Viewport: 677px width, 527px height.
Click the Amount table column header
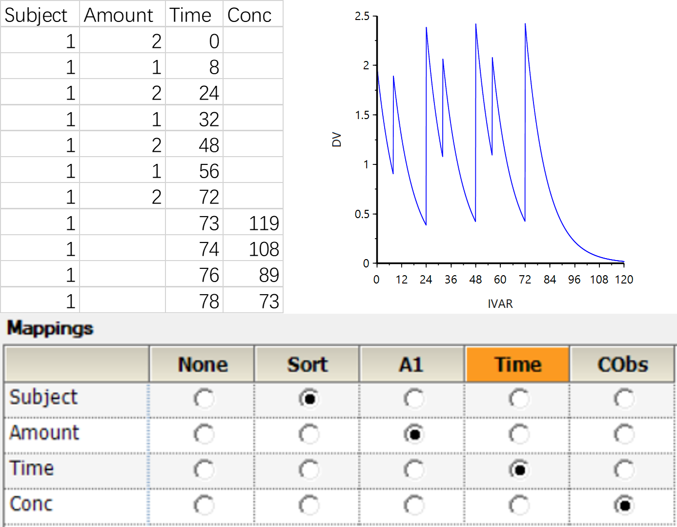tap(122, 15)
